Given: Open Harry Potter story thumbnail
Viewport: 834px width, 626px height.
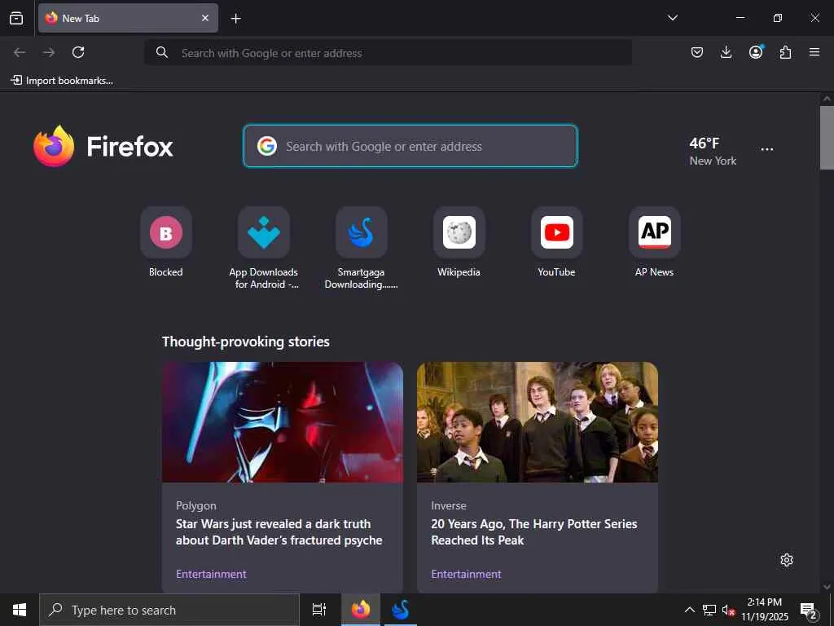Looking at the screenshot, I should coord(538,422).
